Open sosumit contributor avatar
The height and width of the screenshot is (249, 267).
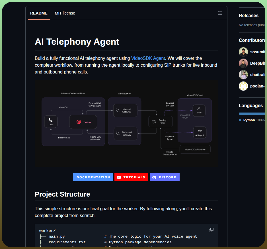243,52
